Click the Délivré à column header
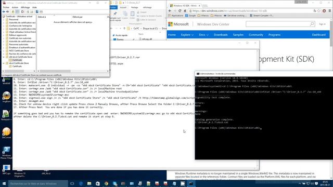Screen dimensions: 333x187 (x=42, y=17)
